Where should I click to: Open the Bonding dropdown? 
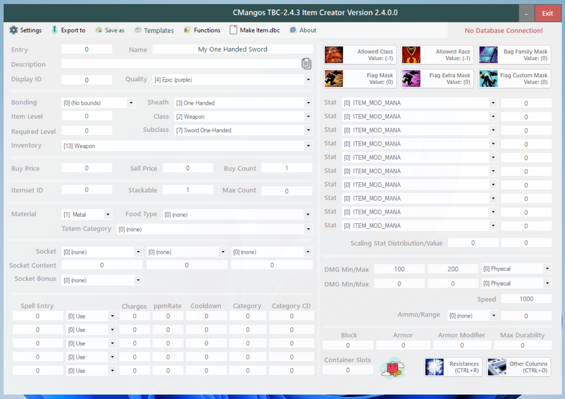pos(131,103)
